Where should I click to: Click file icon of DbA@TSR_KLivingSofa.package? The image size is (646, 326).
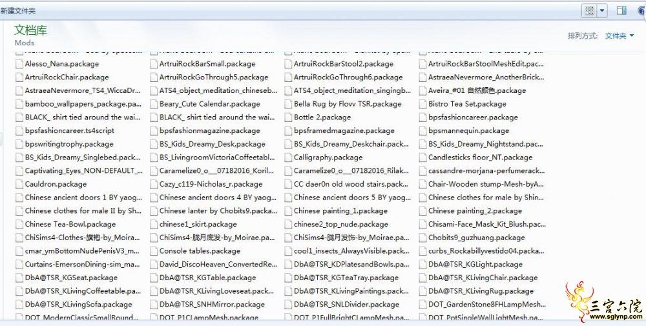(19, 305)
